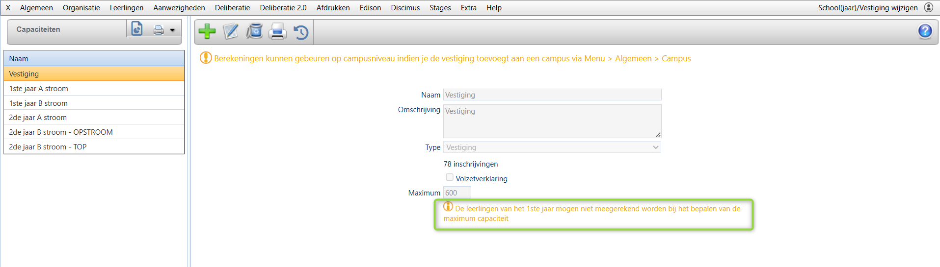Click the report document icon beside Capaciteiten
Image resolution: width=940 pixels, height=267 pixels.
pos(137,29)
